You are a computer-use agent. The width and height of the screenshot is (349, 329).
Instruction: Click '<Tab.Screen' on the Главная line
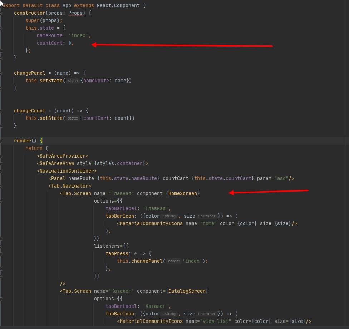(75, 193)
